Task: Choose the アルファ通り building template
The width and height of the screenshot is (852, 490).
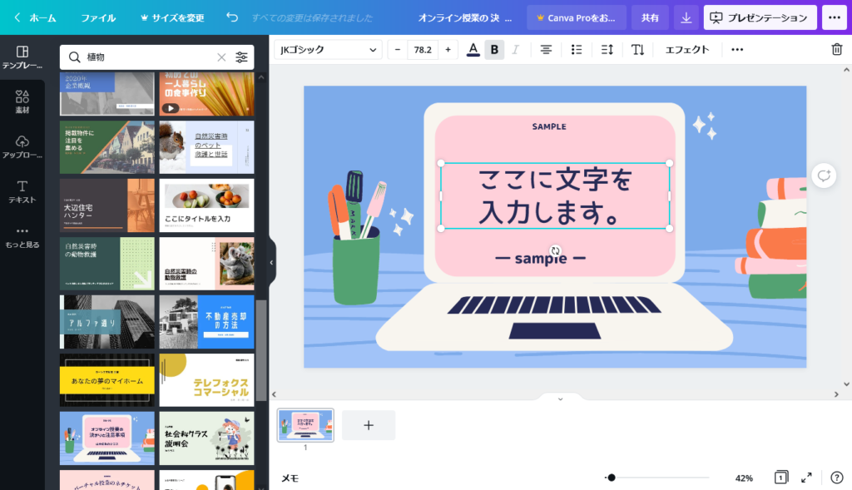Action: pyautogui.click(x=107, y=322)
